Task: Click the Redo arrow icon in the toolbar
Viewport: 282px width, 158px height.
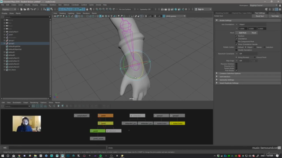Action: click(35, 9)
